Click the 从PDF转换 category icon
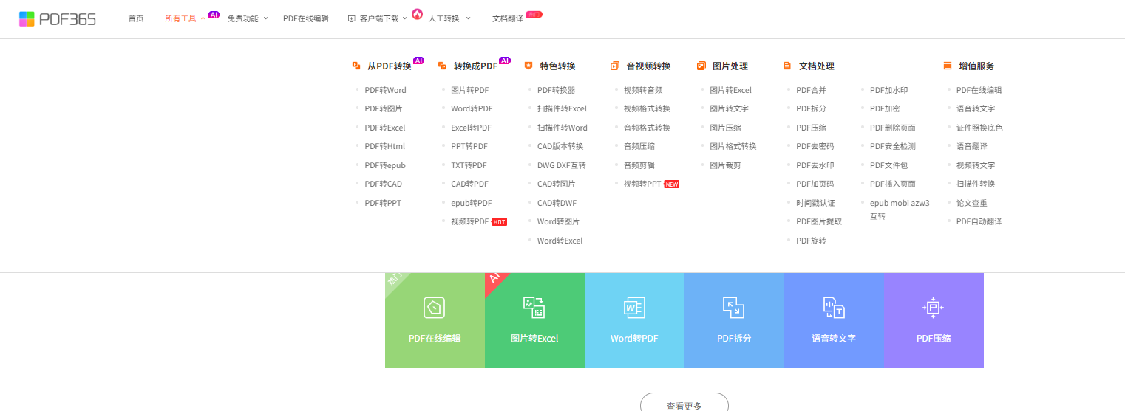Image resolution: width=1125 pixels, height=411 pixels. (356, 66)
